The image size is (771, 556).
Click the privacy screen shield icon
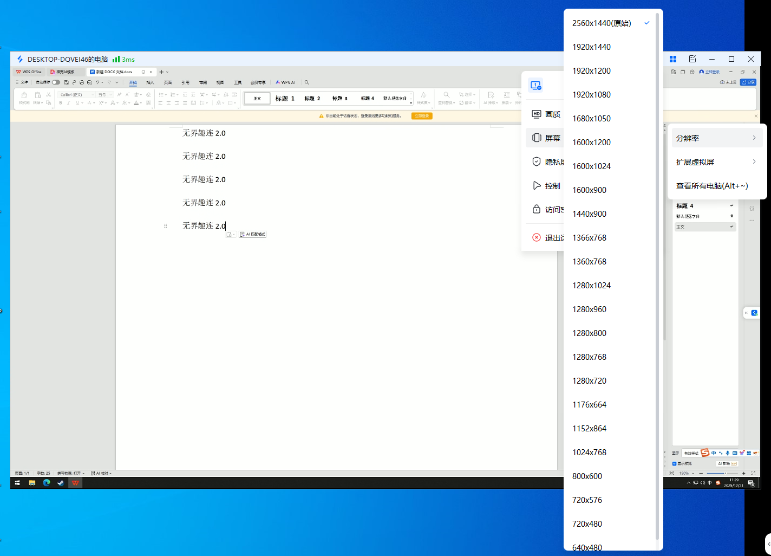click(537, 161)
